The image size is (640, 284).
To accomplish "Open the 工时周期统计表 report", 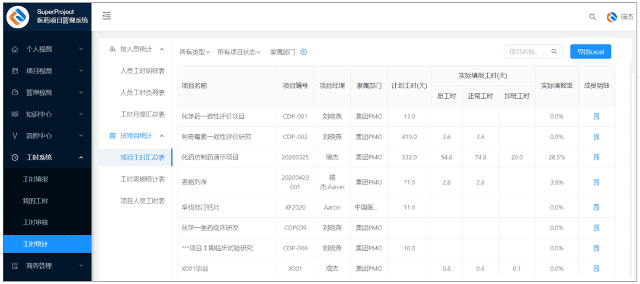I will click(142, 179).
